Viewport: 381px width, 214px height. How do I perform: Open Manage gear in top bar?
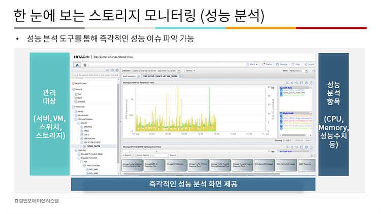282,64
